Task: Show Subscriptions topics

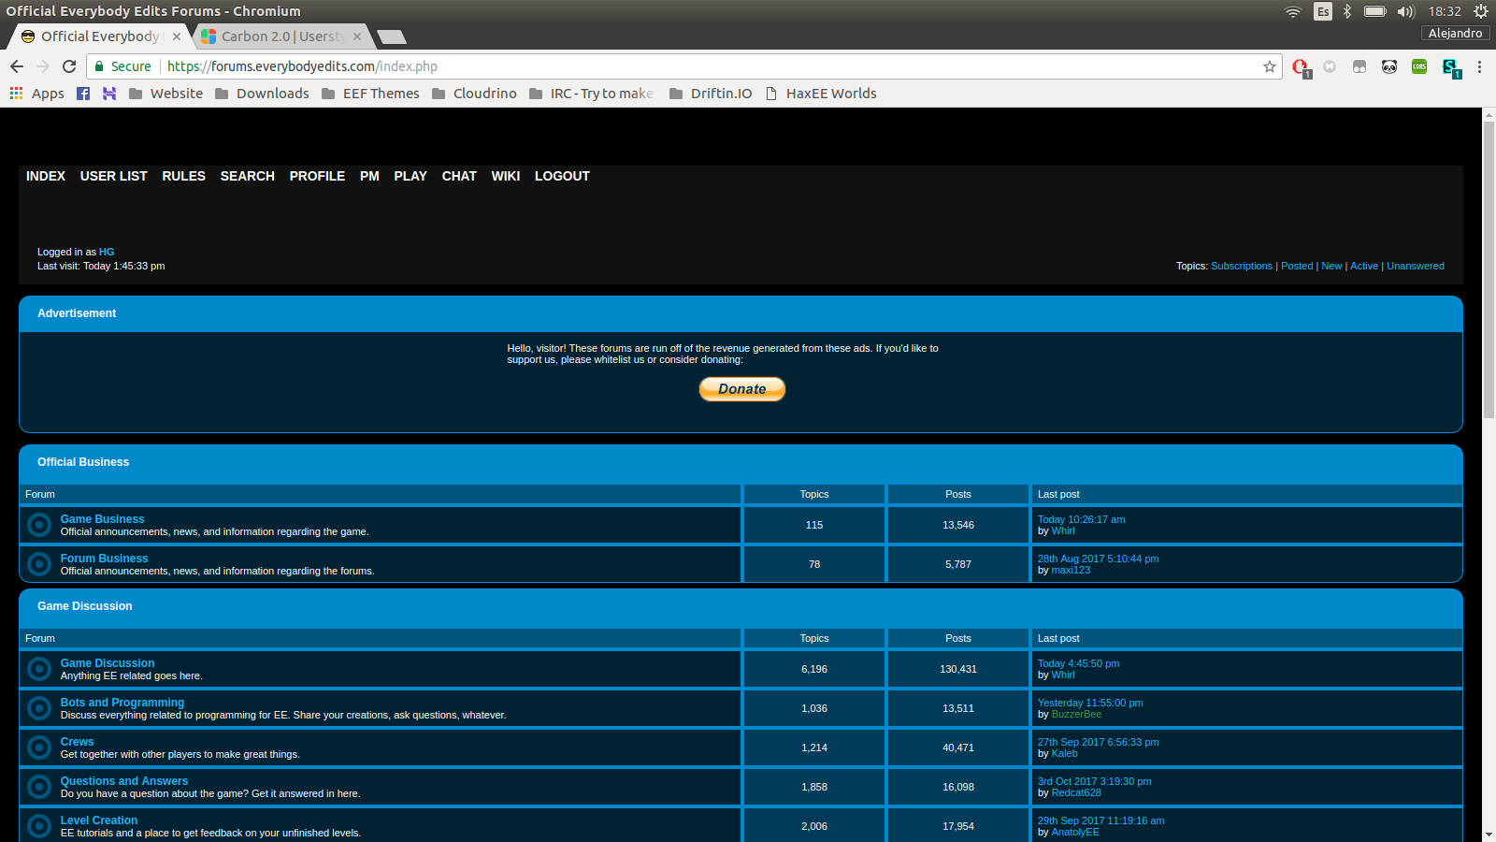Action: [x=1242, y=266]
